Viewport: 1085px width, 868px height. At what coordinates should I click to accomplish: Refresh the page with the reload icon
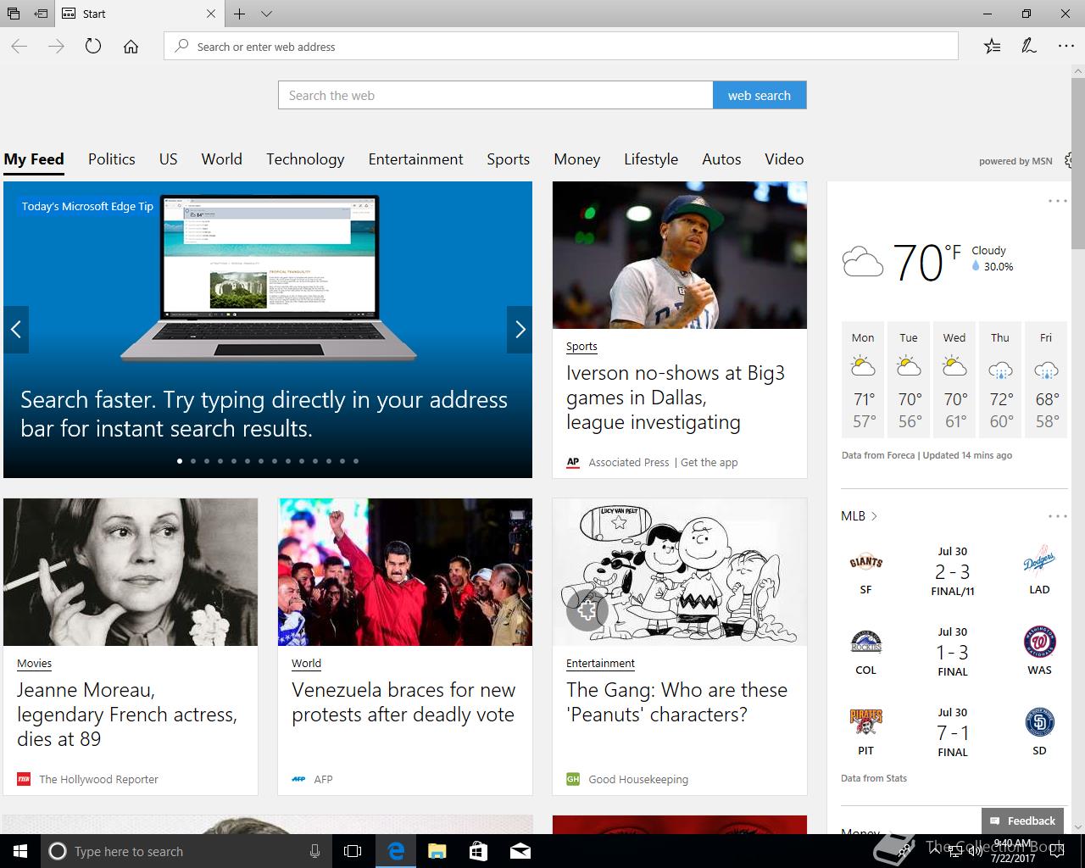coord(93,47)
